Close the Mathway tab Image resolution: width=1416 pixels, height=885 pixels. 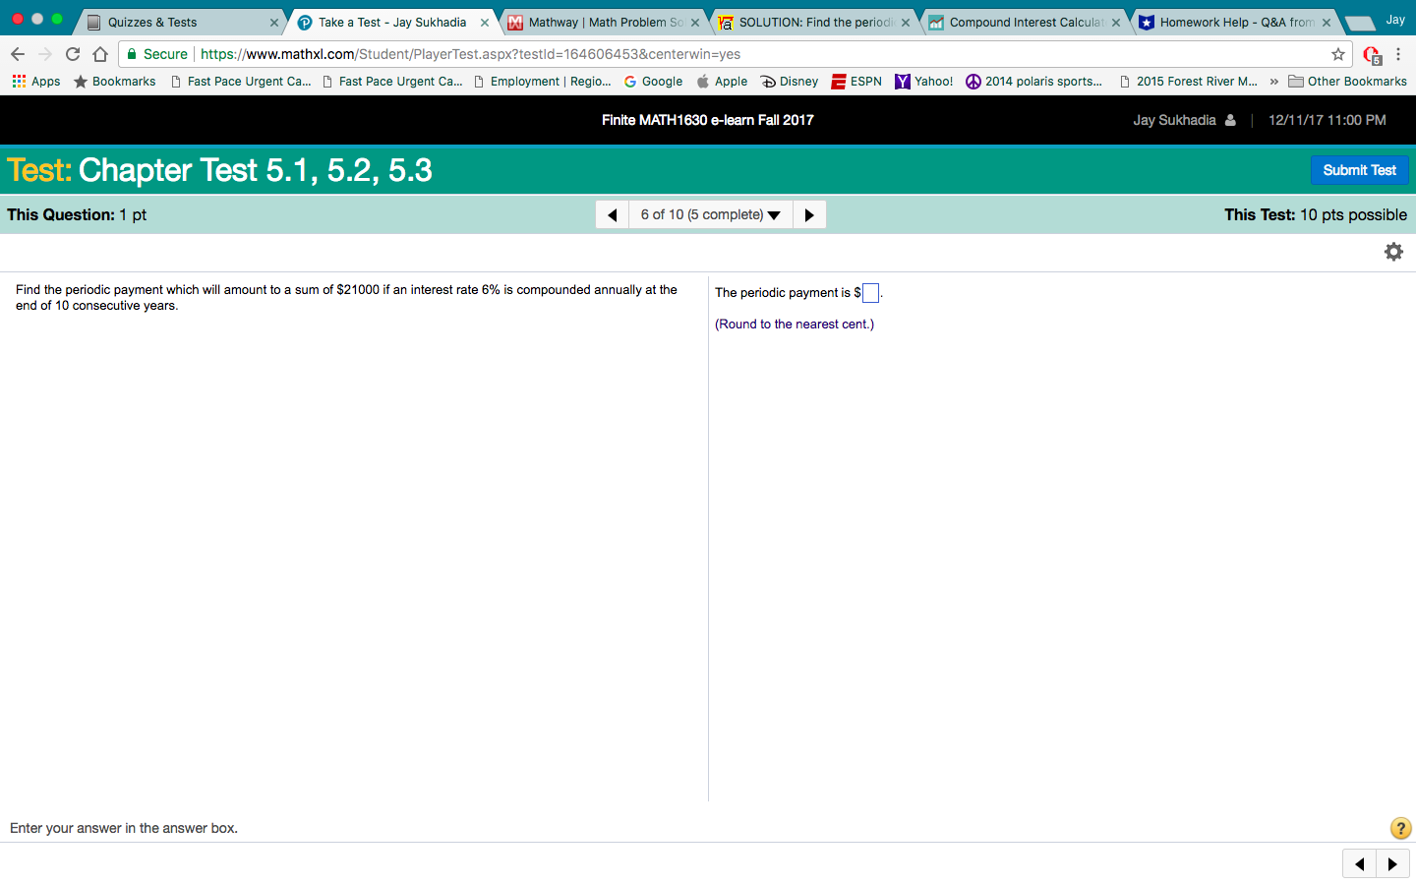pyautogui.click(x=696, y=23)
